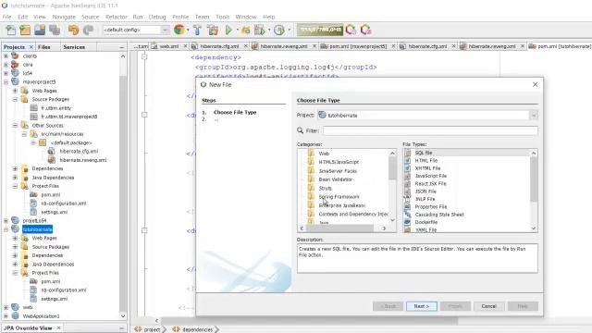Open the Refactor menu
This screenshot has width=592, height=333.
click(x=117, y=17)
